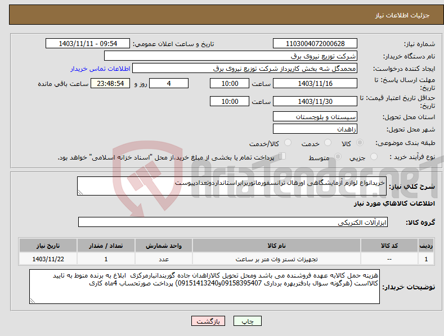Image resolution: width=444 pixels, height=336 pixels.
Task: Click the response deadline date 1403/11/16 field
Action: [315, 83]
